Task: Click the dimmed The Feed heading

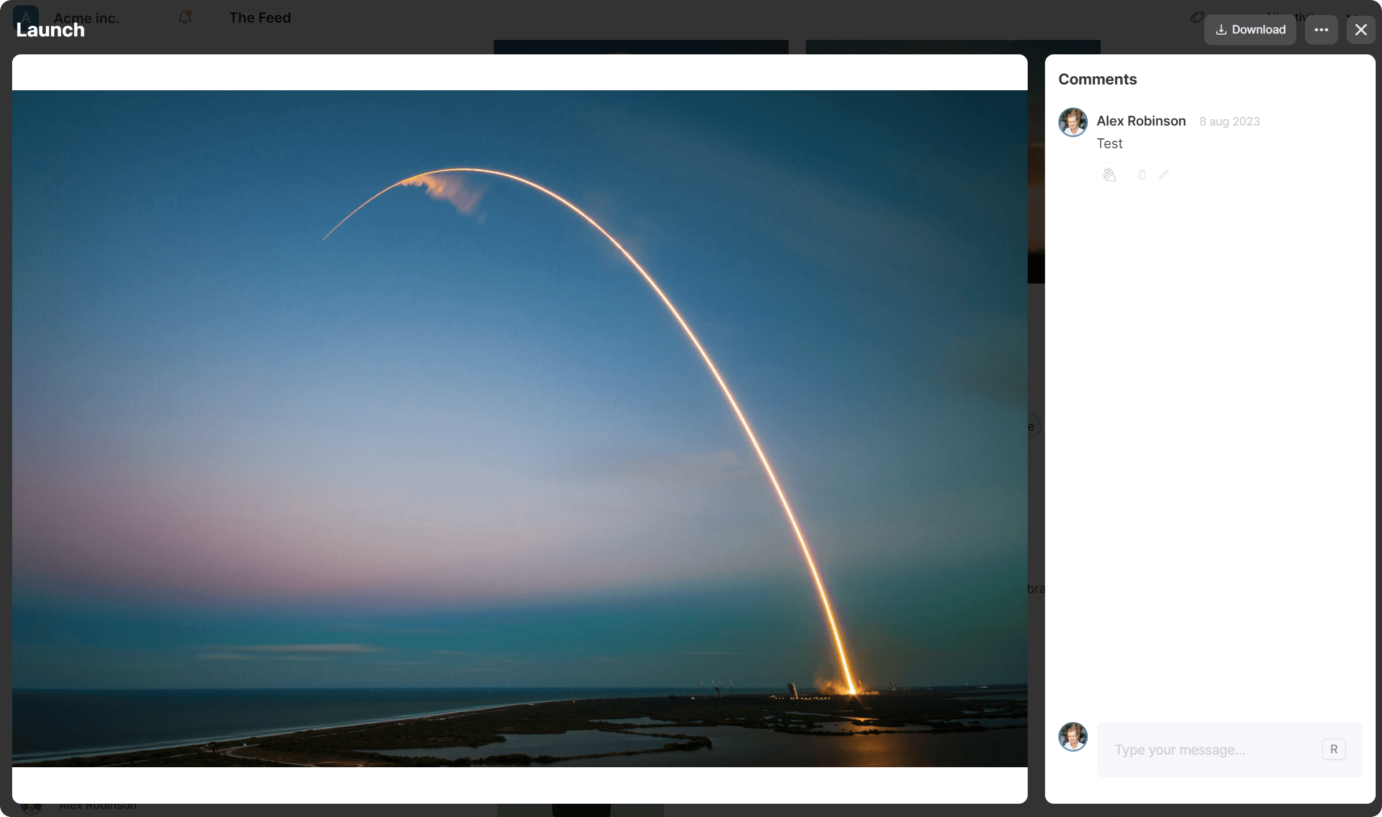Action: [260, 17]
